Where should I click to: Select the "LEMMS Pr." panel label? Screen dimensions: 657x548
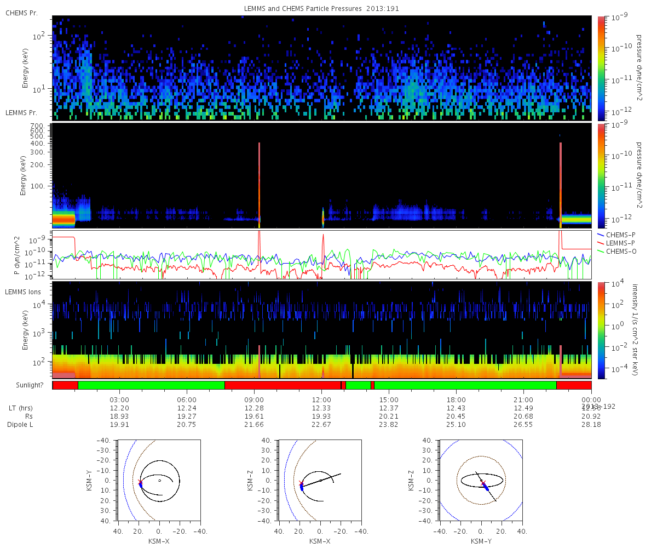(21, 113)
